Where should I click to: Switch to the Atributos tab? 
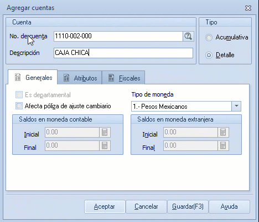click(x=80, y=78)
